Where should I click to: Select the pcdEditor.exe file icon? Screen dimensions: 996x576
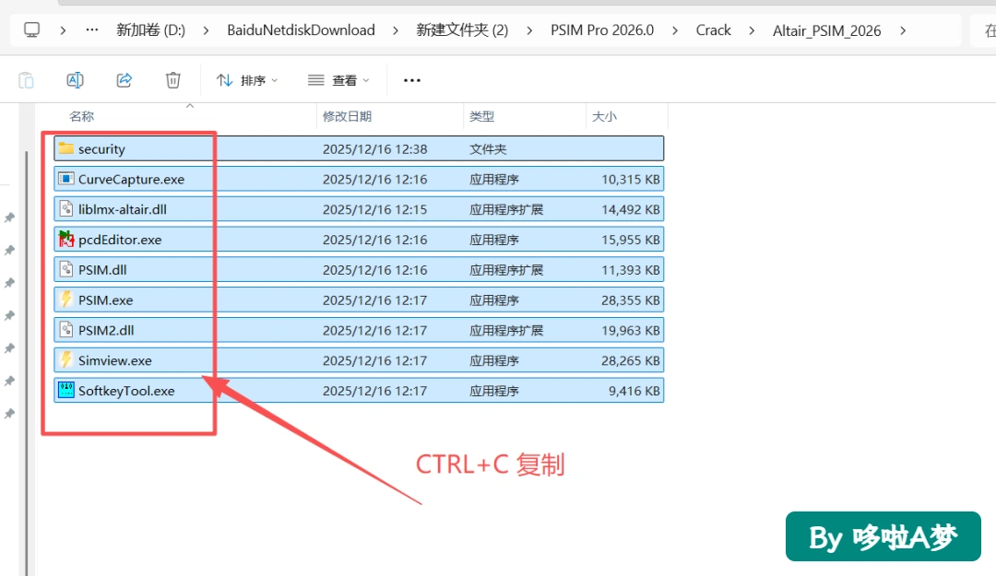pyautogui.click(x=66, y=240)
